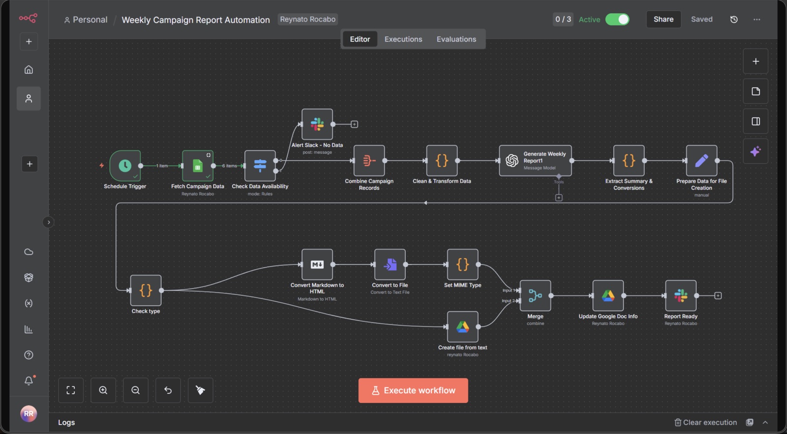Open the AI assistant sparkle button
The image size is (787, 434).
point(756,151)
